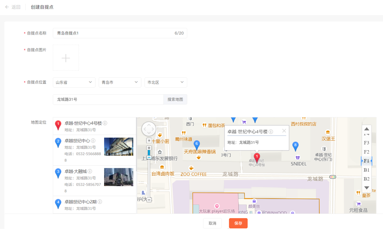The width and height of the screenshot is (383, 231).
Task: Open info icon beside 卓越世纪中心2期
Action: tap(100, 202)
